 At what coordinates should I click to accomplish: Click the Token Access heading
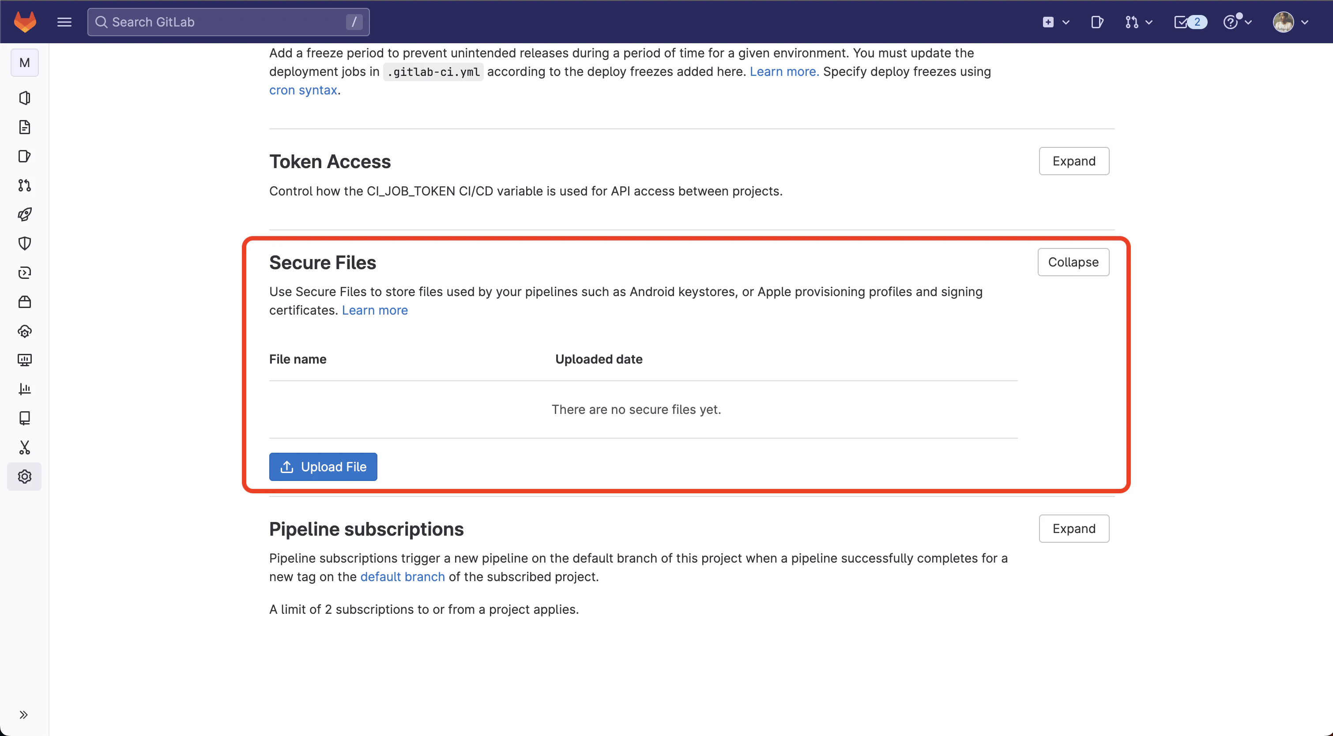(x=330, y=162)
